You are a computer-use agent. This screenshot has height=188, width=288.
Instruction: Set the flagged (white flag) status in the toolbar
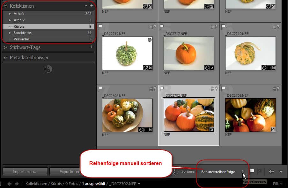click(x=252, y=171)
